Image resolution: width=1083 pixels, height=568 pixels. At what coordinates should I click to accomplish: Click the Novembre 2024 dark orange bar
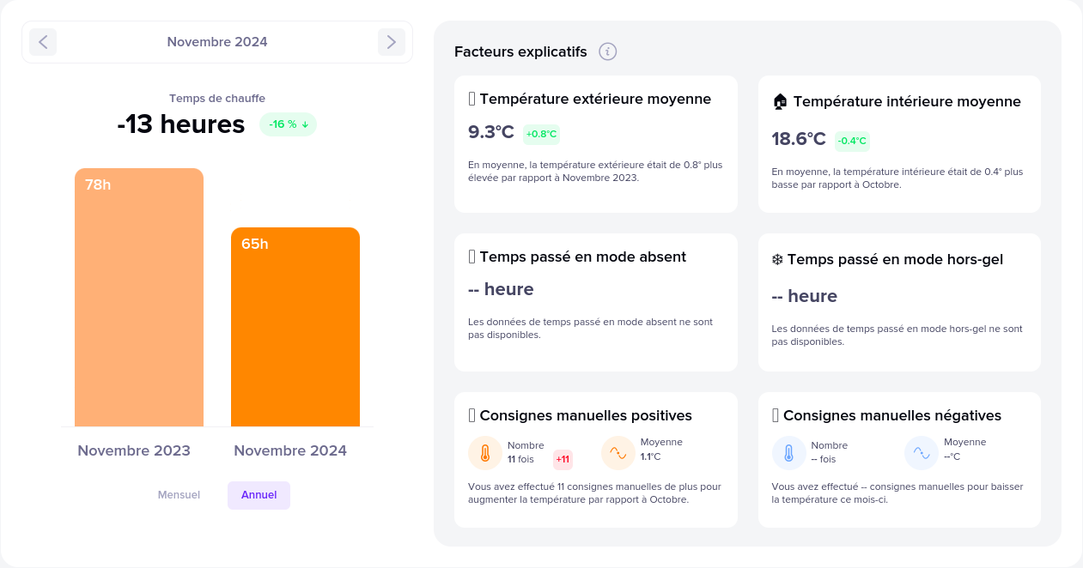coord(295,330)
